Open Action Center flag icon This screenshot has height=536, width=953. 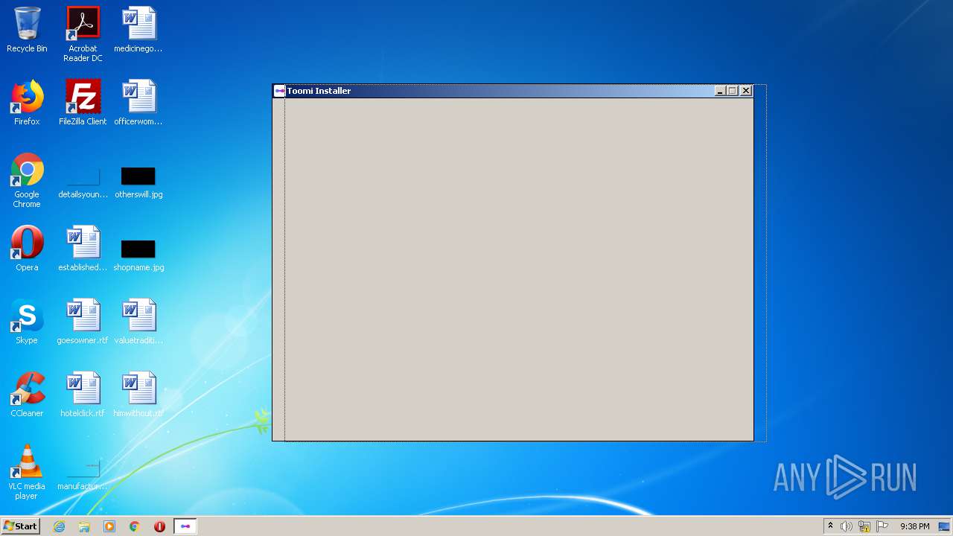pyautogui.click(x=882, y=526)
